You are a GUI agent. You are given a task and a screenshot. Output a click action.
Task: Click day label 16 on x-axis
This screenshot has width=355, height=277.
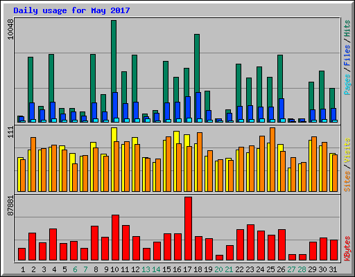pyautogui.click(x=177, y=269)
